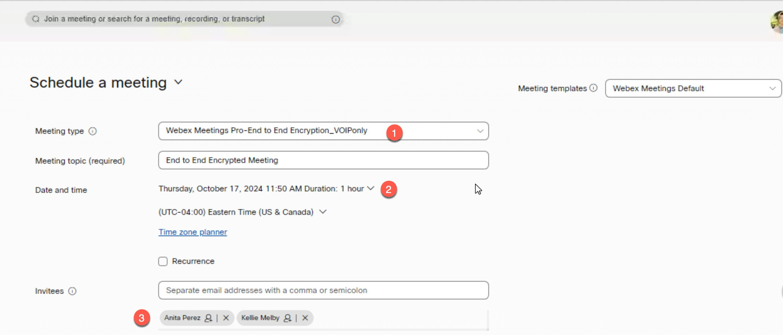The height and width of the screenshot is (335, 783).
Task: Click the Meeting type info icon
Action: point(92,131)
